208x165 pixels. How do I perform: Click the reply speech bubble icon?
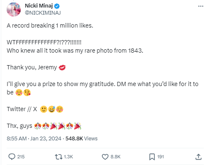pos(12,157)
